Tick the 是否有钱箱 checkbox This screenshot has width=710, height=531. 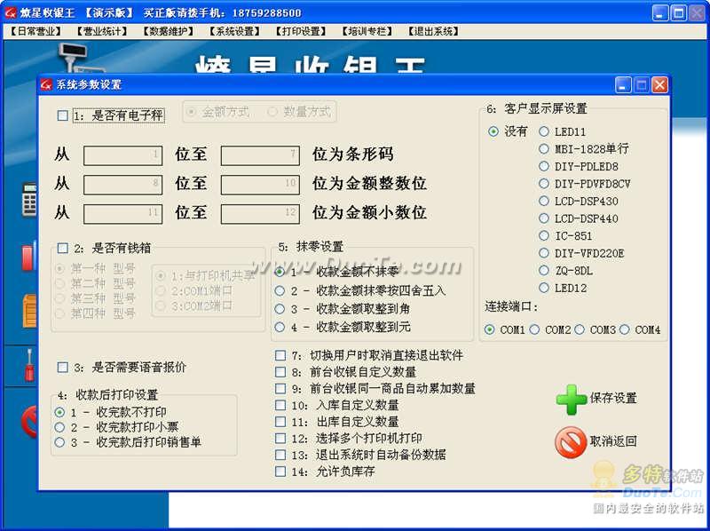[63, 248]
